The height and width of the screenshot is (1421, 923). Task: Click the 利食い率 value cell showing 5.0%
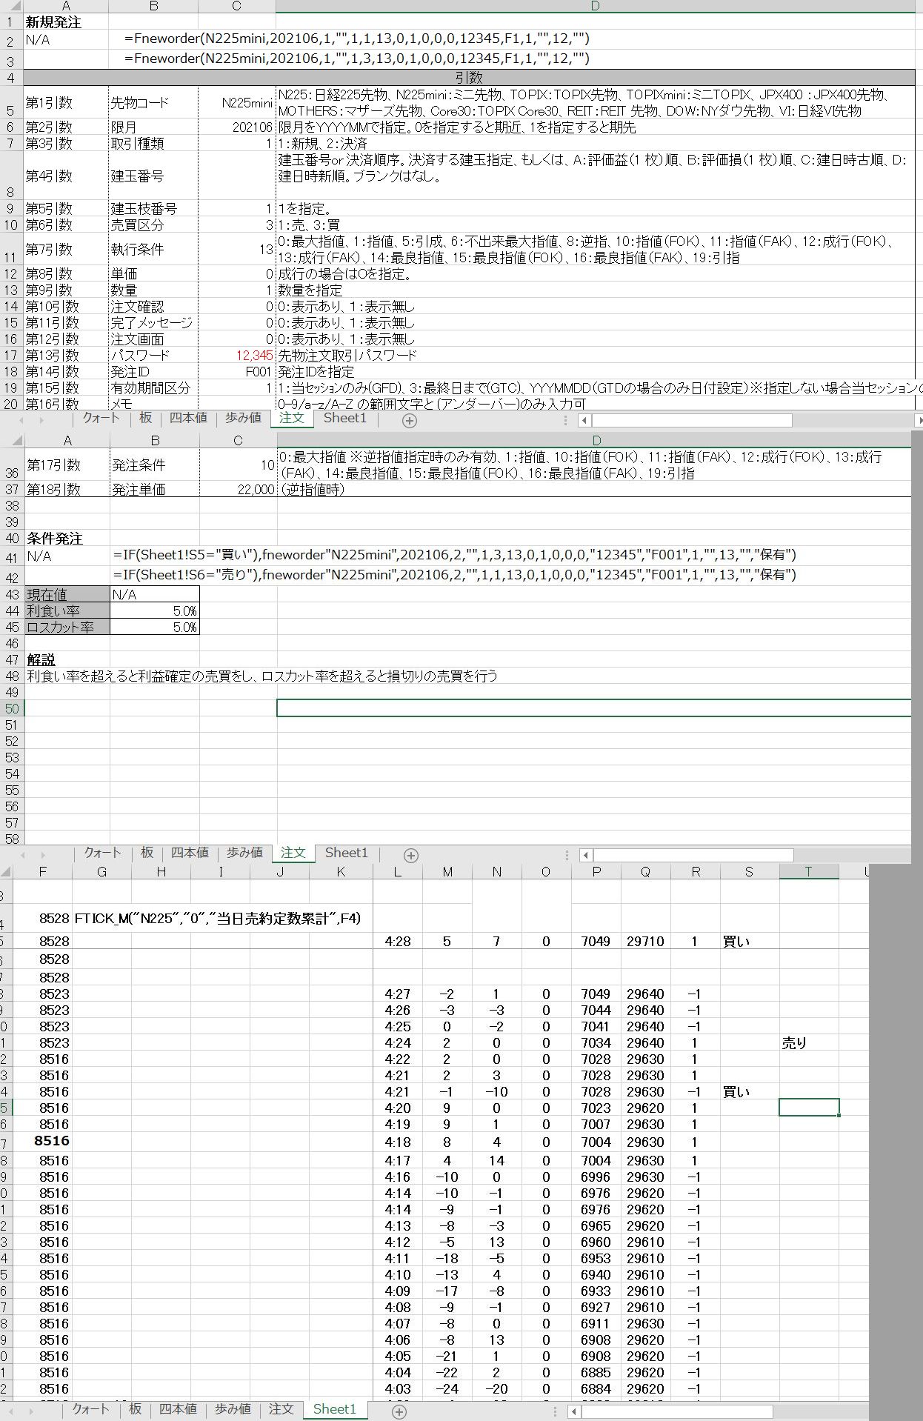pos(155,611)
